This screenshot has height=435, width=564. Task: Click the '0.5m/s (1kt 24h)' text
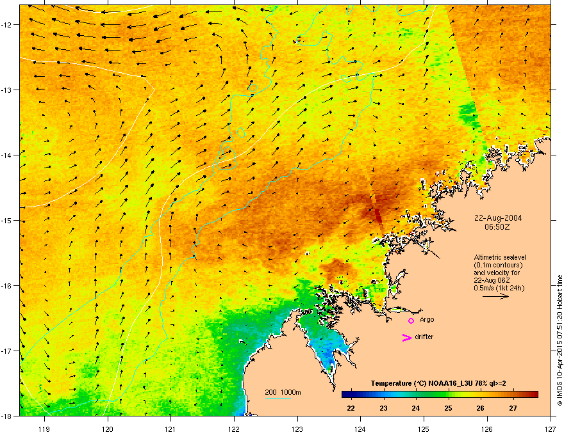(x=499, y=288)
